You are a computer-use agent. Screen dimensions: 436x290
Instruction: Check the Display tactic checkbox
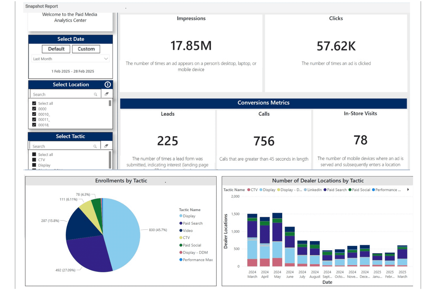pos(34,165)
